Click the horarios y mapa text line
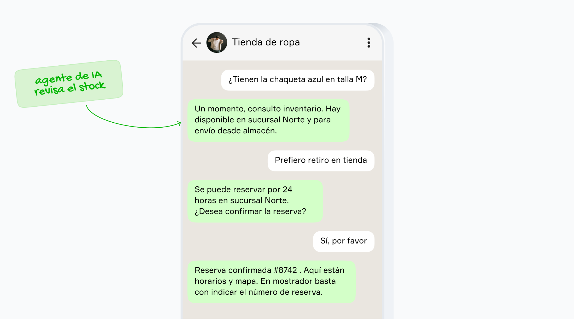Viewport: 574px width, 319px height. [265, 281]
